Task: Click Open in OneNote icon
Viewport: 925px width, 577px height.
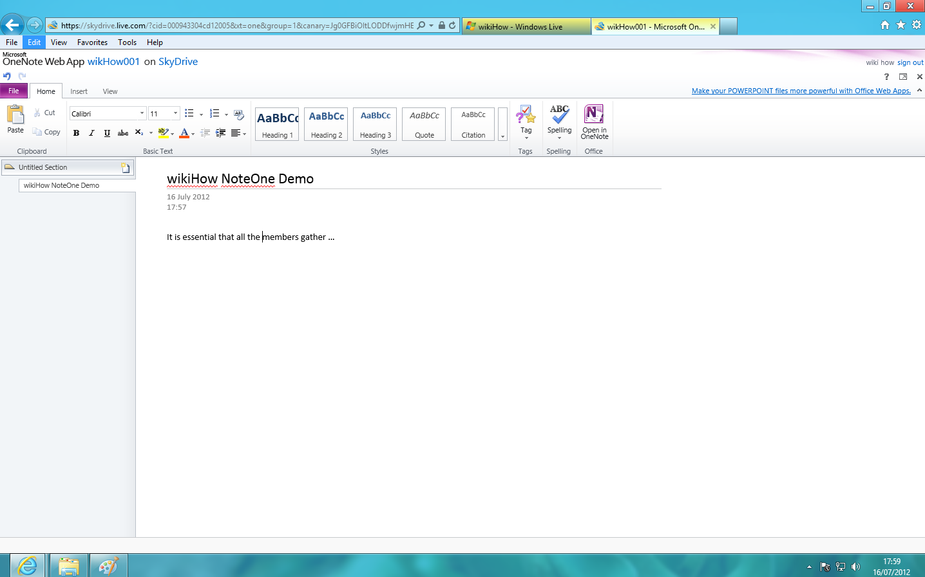Action: click(594, 114)
